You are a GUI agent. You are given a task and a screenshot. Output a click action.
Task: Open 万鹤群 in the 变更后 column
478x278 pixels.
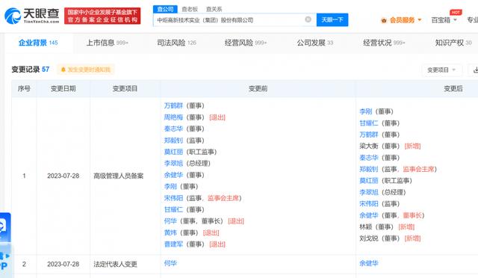pos(369,135)
